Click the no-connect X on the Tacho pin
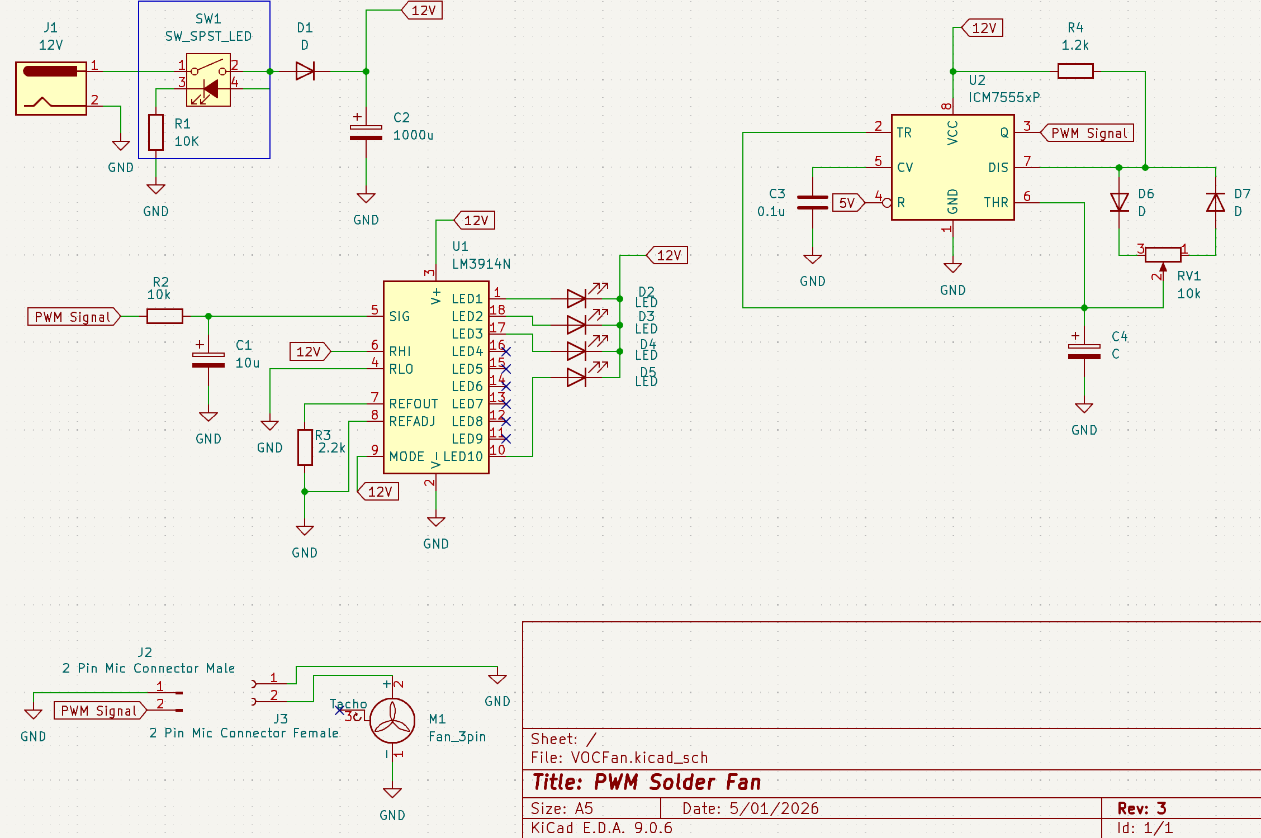The width and height of the screenshot is (1261, 838). [x=339, y=710]
